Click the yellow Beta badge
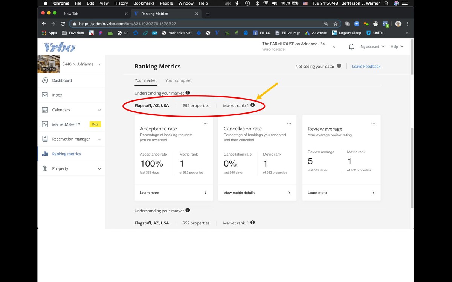Image resolution: width=452 pixels, height=282 pixels. [96, 124]
